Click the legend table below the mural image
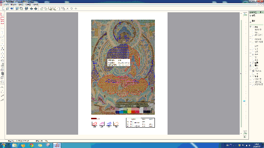Viewport: 264px width, 148px height. (x=140, y=123)
